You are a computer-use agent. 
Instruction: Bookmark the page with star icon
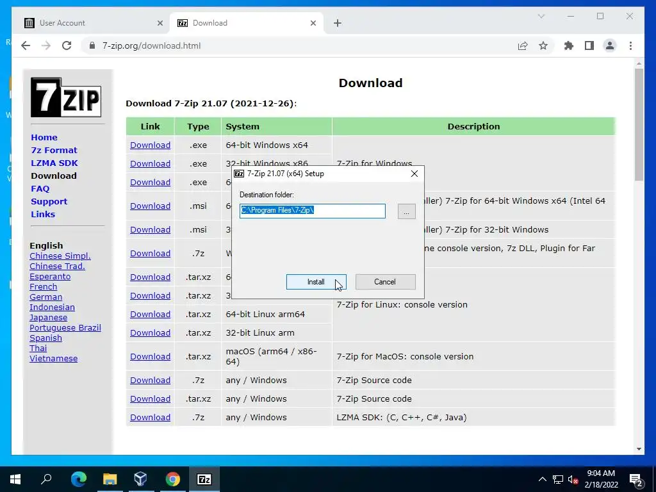click(543, 45)
